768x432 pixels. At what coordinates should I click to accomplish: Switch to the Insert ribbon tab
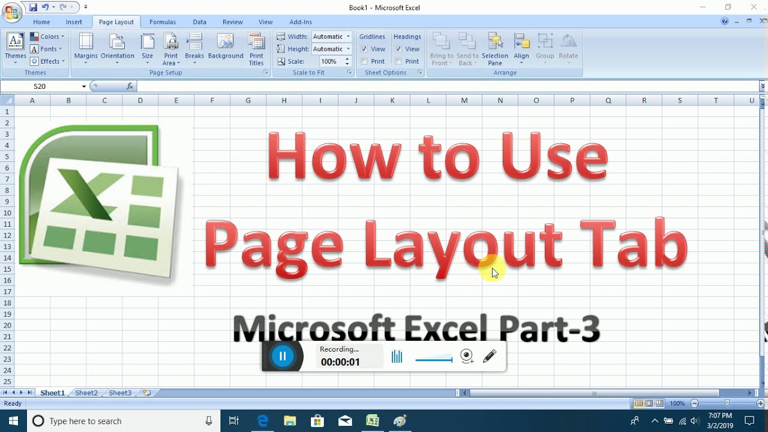click(x=74, y=22)
